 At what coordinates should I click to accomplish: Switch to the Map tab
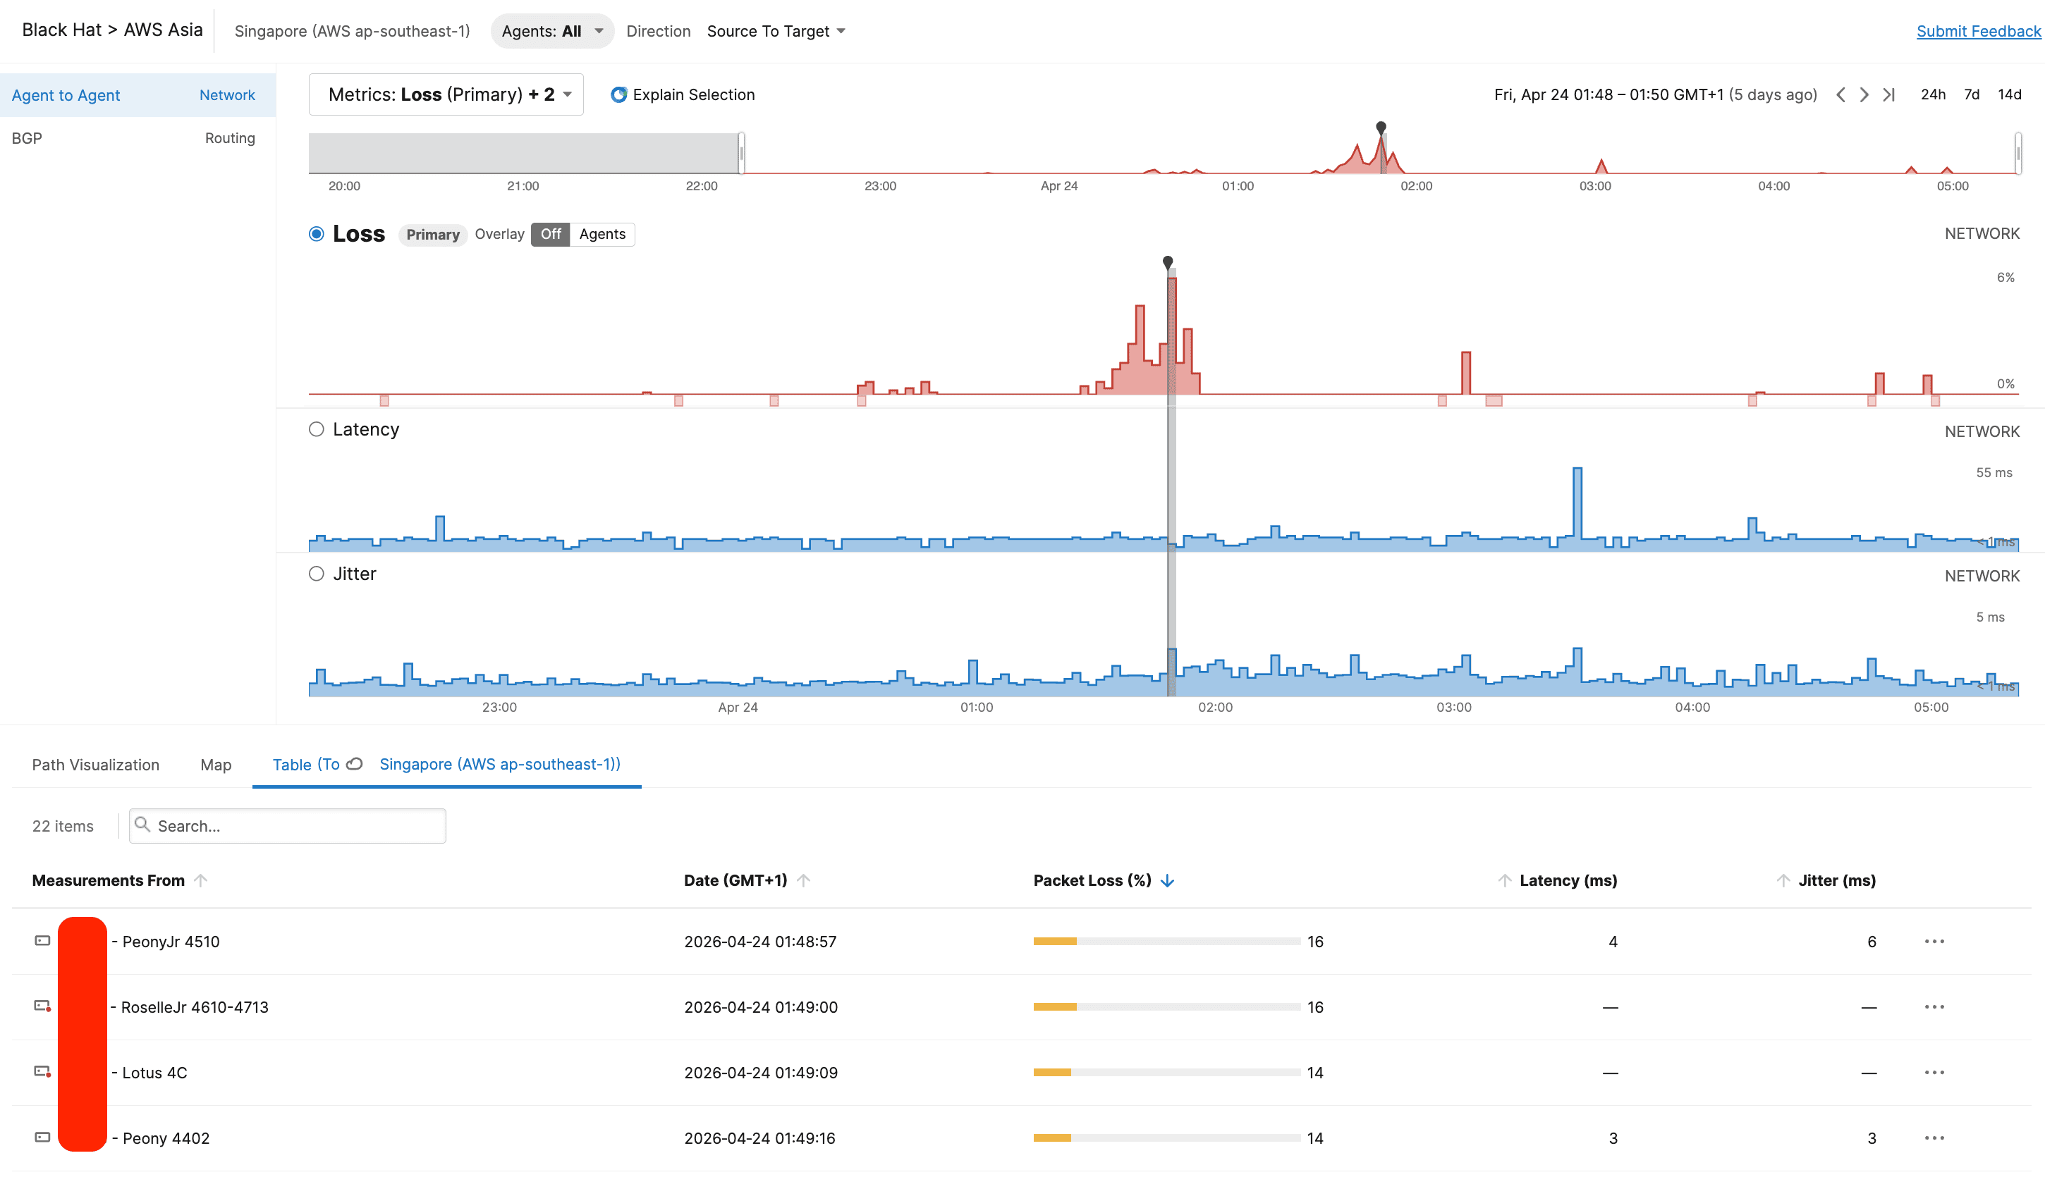(x=216, y=765)
